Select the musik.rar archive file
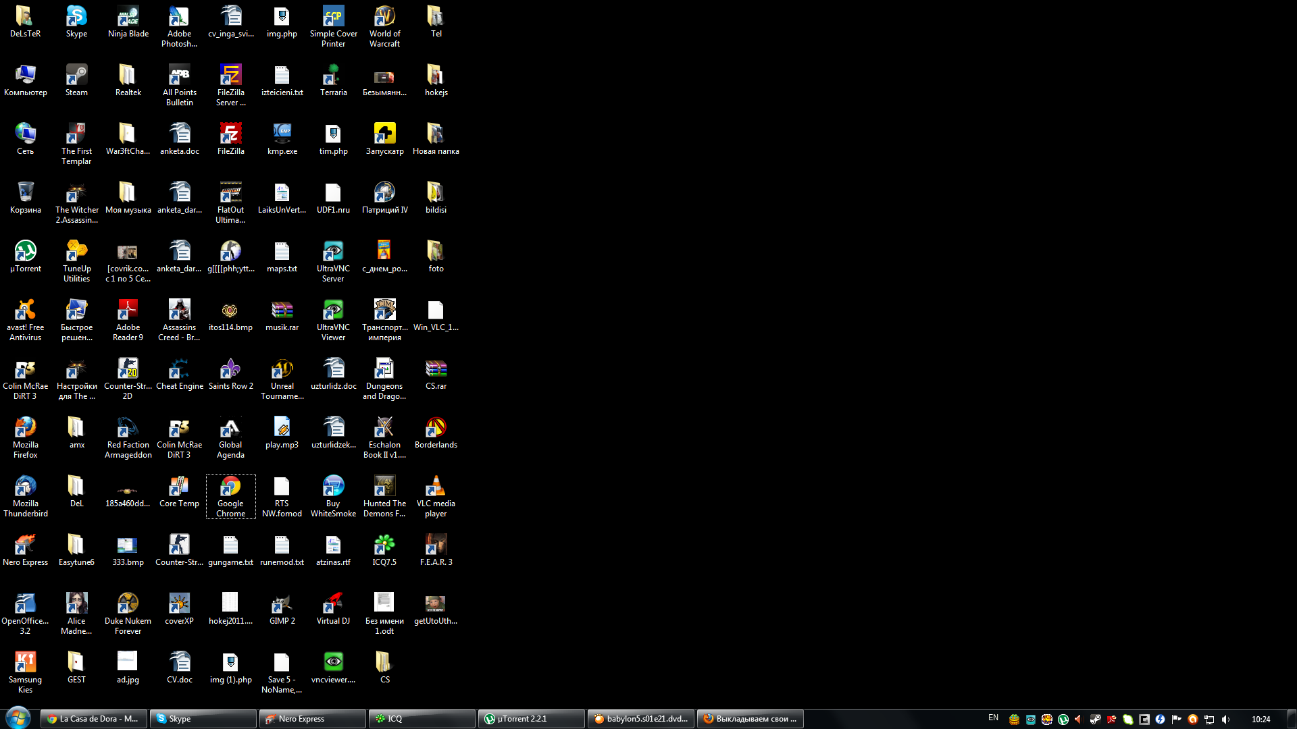Image resolution: width=1297 pixels, height=729 pixels. 282,315
